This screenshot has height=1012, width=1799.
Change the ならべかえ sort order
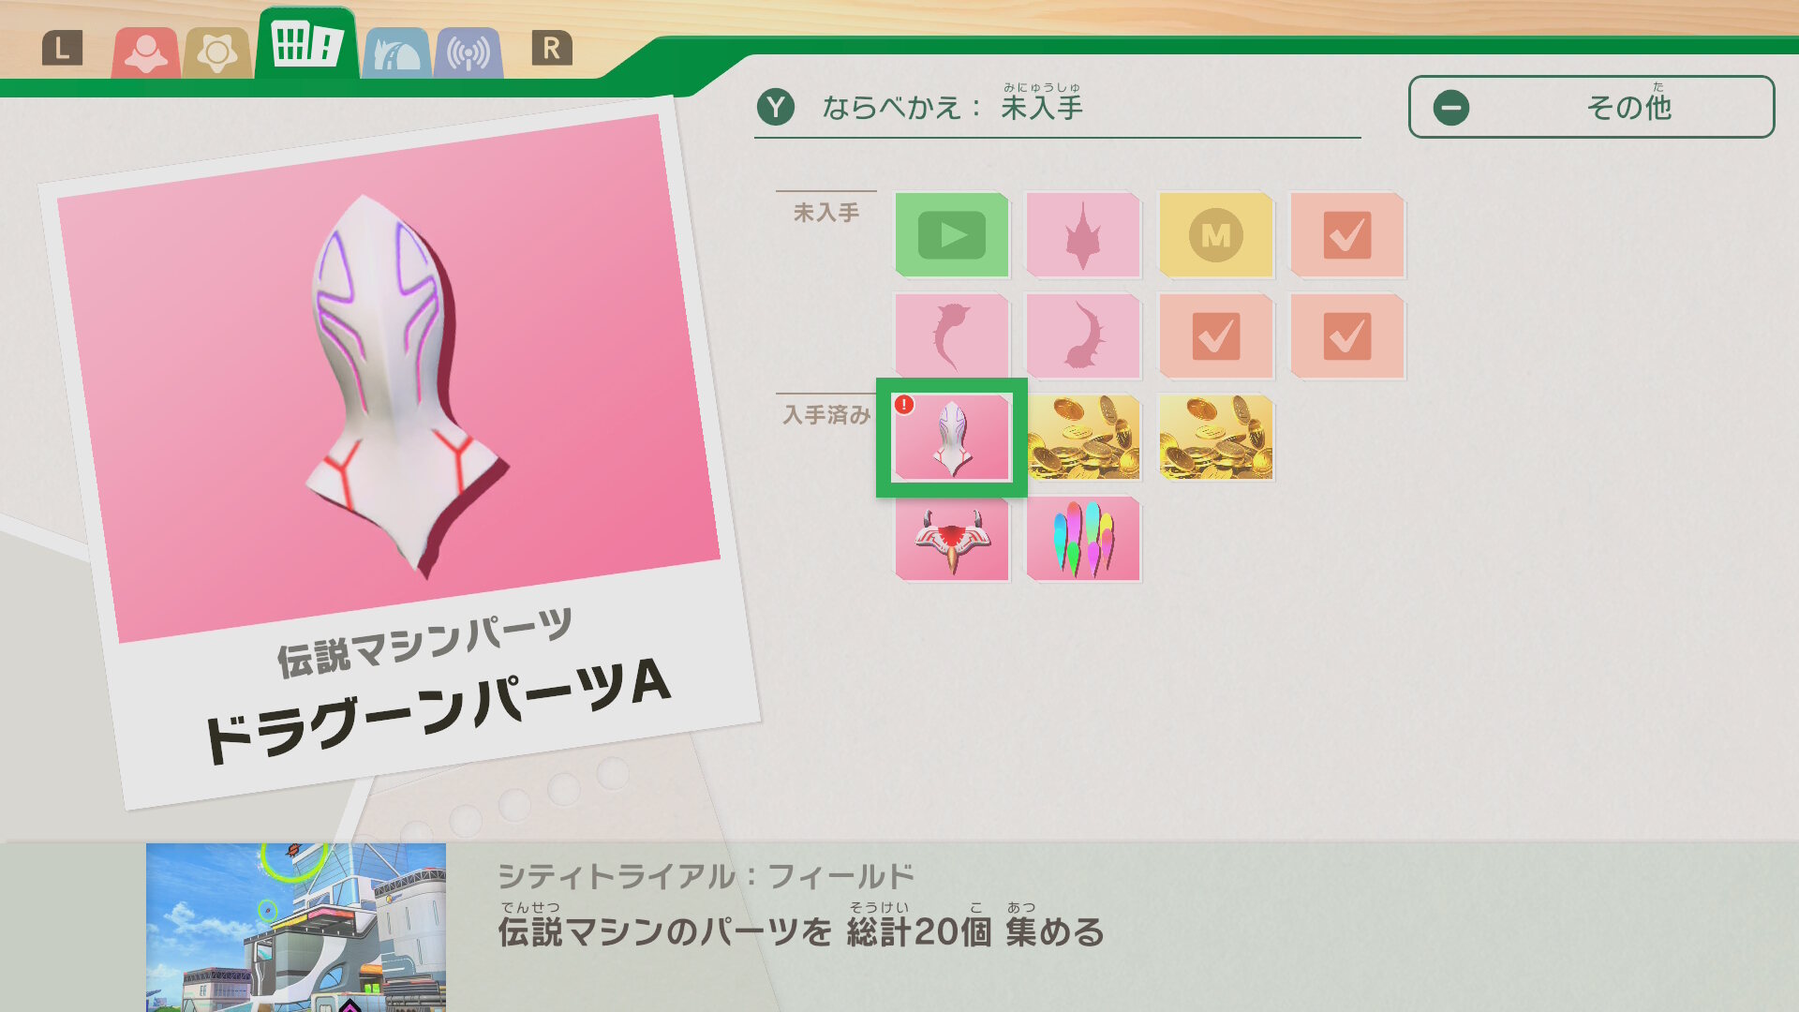[x=1057, y=107]
